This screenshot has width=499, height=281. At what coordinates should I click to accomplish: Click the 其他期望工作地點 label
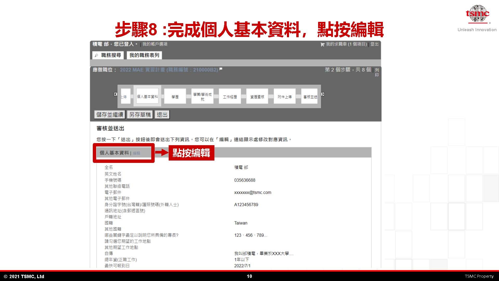click(121, 247)
